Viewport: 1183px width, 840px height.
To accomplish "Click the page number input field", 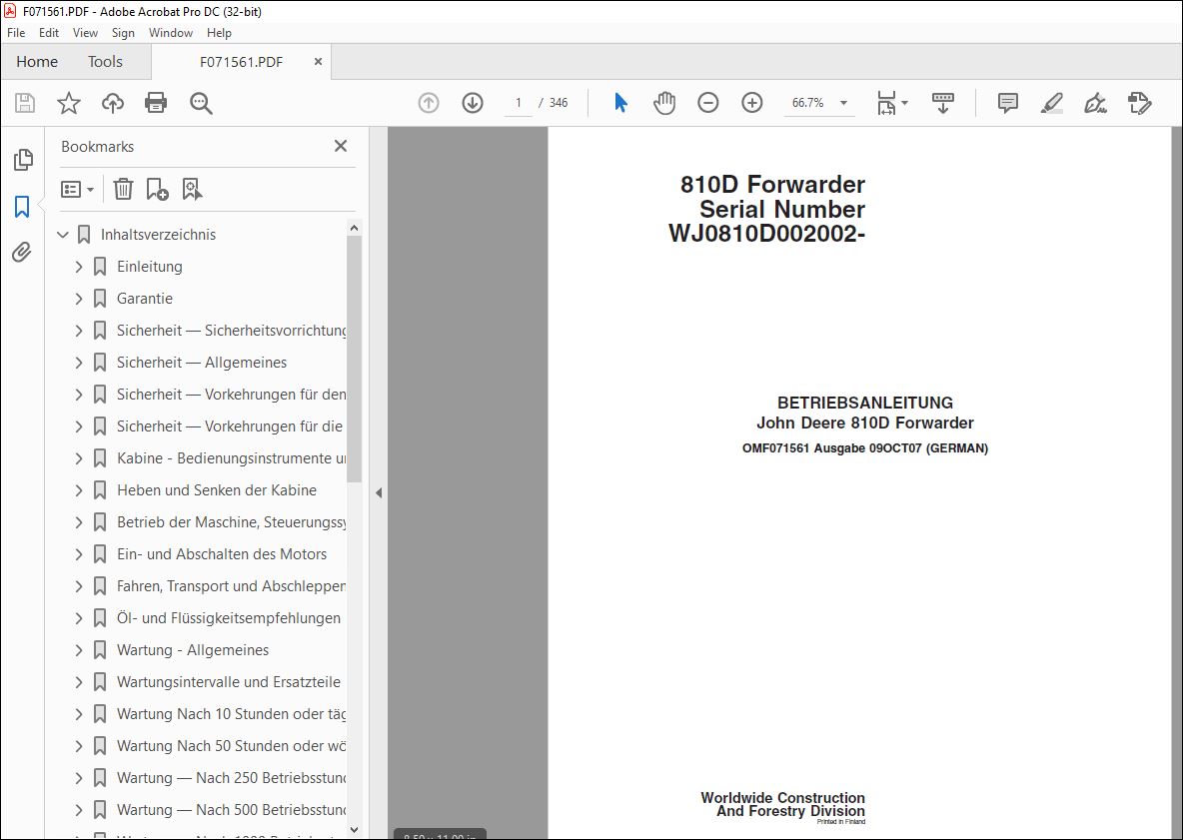I will 519,103.
